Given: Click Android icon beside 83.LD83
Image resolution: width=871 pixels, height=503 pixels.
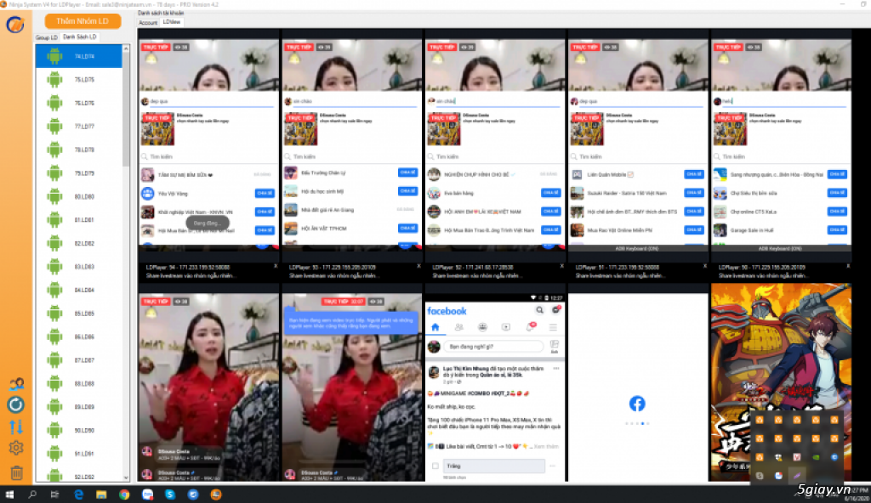Looking at the screenshot, I should [54, 267].
